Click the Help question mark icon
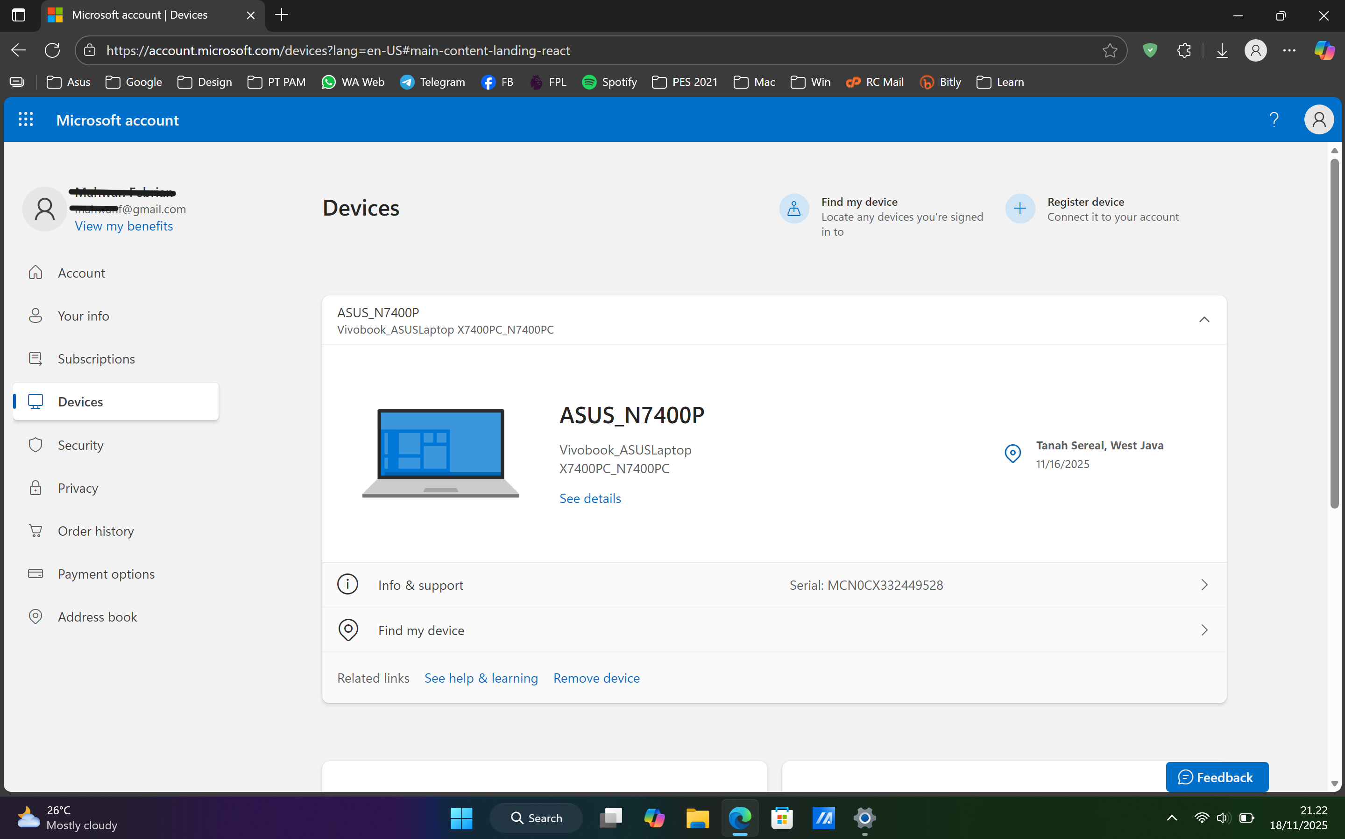The image size is (1345, 839). pos(1274,119)
